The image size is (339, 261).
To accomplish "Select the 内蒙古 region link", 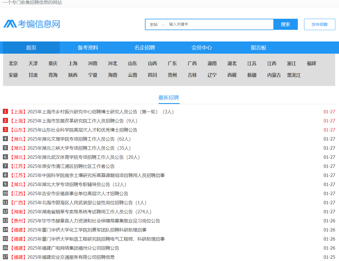I will (x=274, y=75).
